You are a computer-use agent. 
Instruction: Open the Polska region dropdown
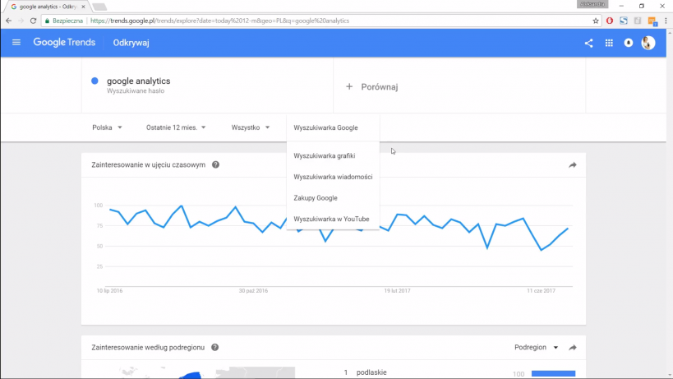tap(107, 127)
